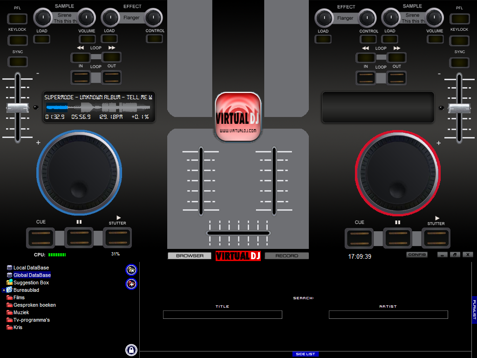This screenshot has width=477, height=358.
Task: Halve loop length on left deck
Action: coord(81,57)
